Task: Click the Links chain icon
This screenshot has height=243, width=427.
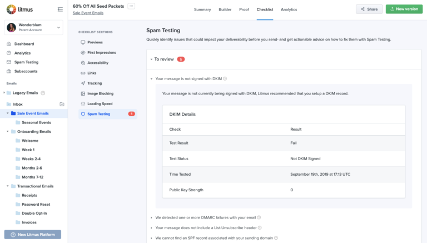Action: (x=83, y=73)
